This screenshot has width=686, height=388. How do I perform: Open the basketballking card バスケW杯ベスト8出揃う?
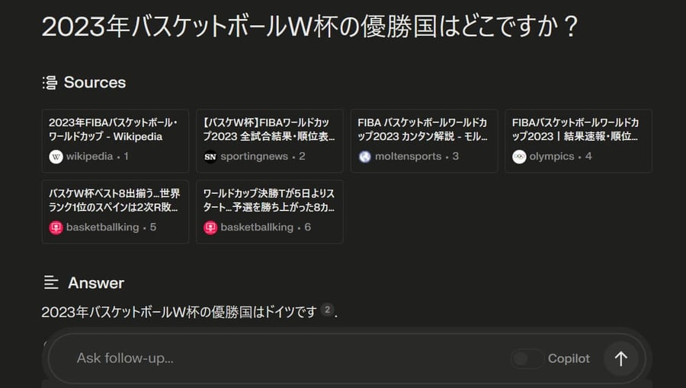116,211
